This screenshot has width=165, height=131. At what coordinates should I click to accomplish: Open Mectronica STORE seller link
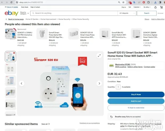[123, 64]
